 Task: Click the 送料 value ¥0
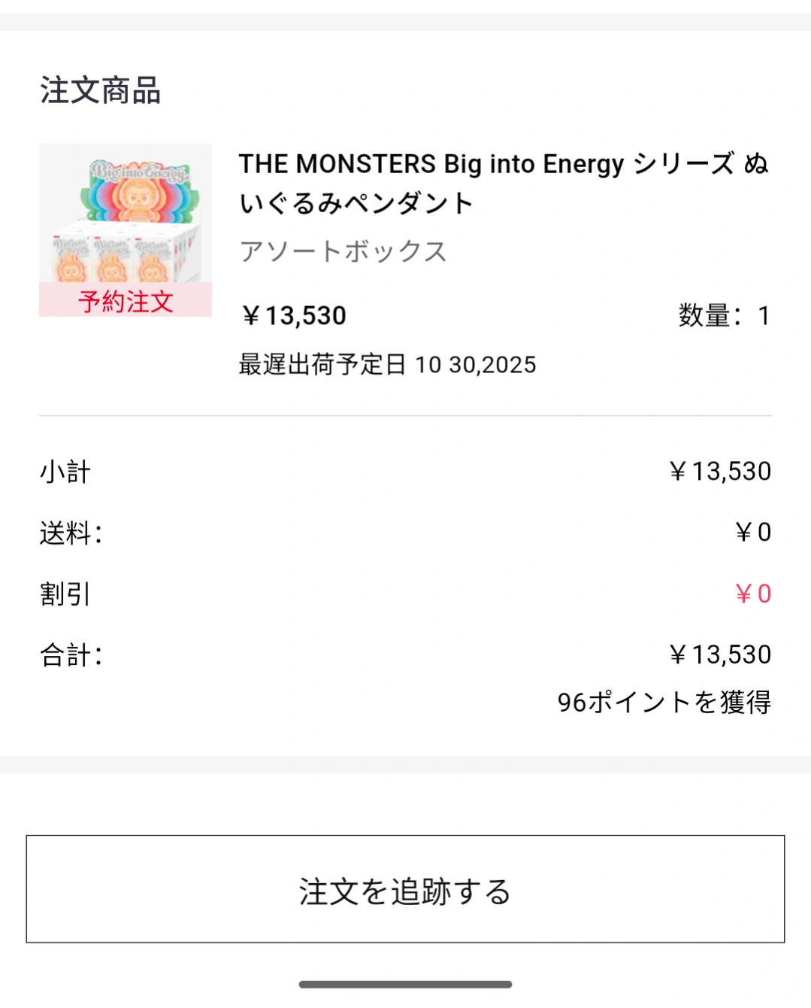click(753, 533)
